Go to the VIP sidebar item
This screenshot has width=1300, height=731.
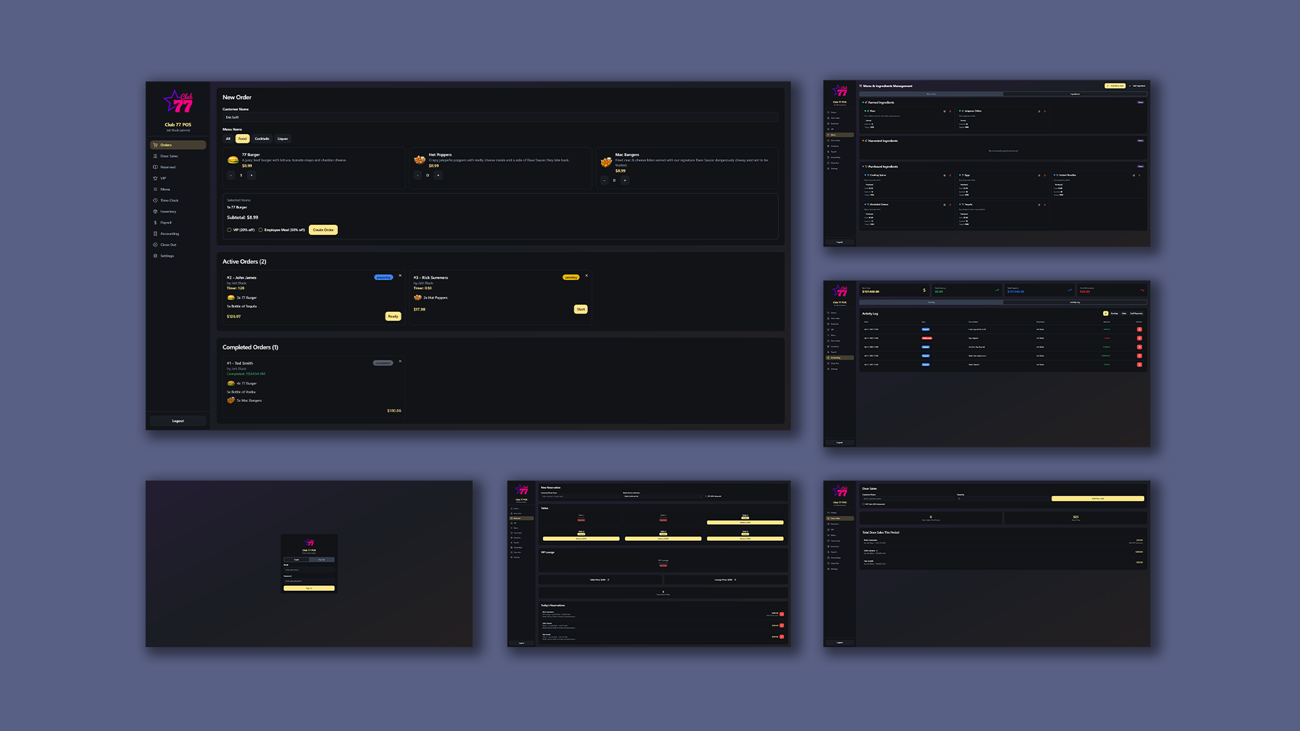coord(163,179)
